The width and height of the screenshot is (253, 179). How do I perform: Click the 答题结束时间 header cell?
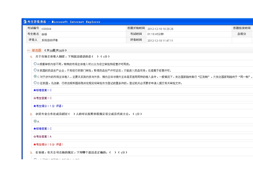tap(242, 28)
